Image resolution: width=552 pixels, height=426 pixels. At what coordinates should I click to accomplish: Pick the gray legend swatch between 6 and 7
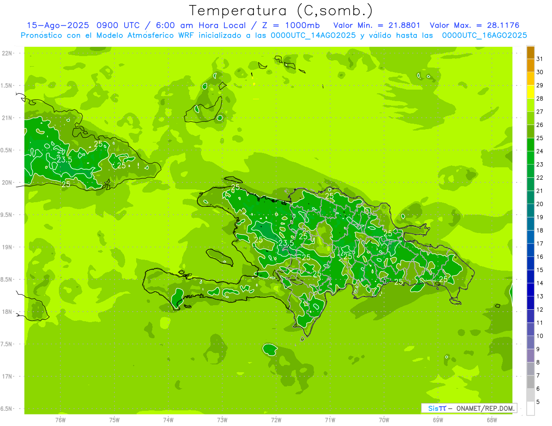tap(531, 382)
